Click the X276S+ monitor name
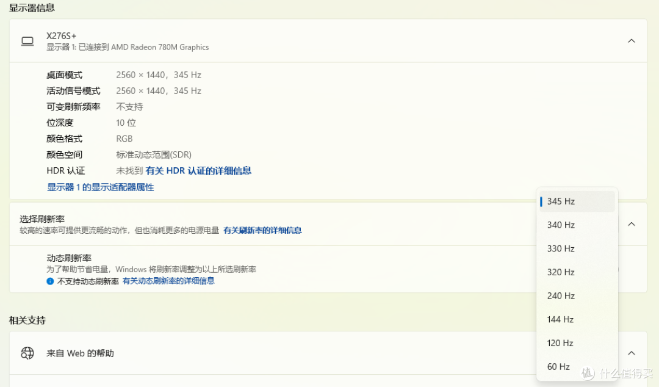The width and height of the screenshot is (659, 387). coord(62,36)
